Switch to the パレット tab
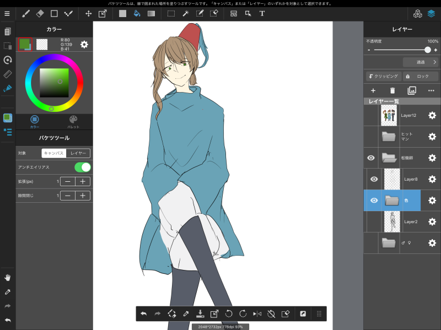This screenshot has height=330, width=441. [73, 121]
